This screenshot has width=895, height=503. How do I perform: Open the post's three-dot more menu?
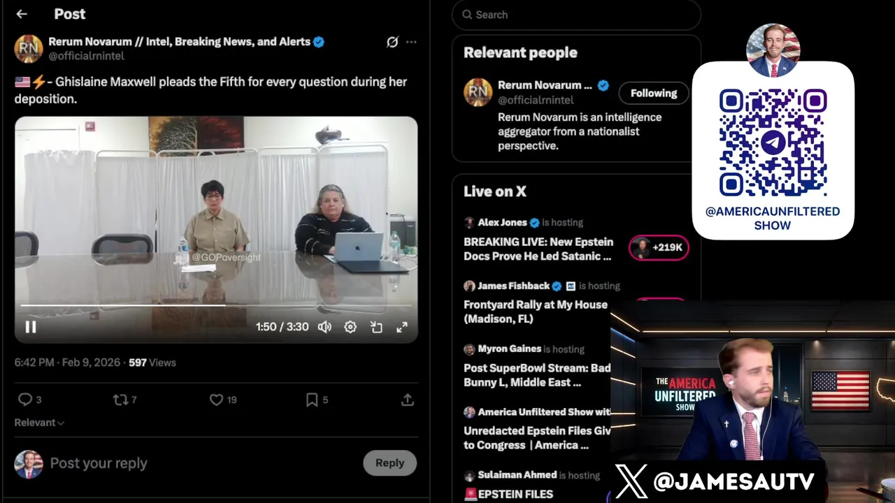click(411, 42)
